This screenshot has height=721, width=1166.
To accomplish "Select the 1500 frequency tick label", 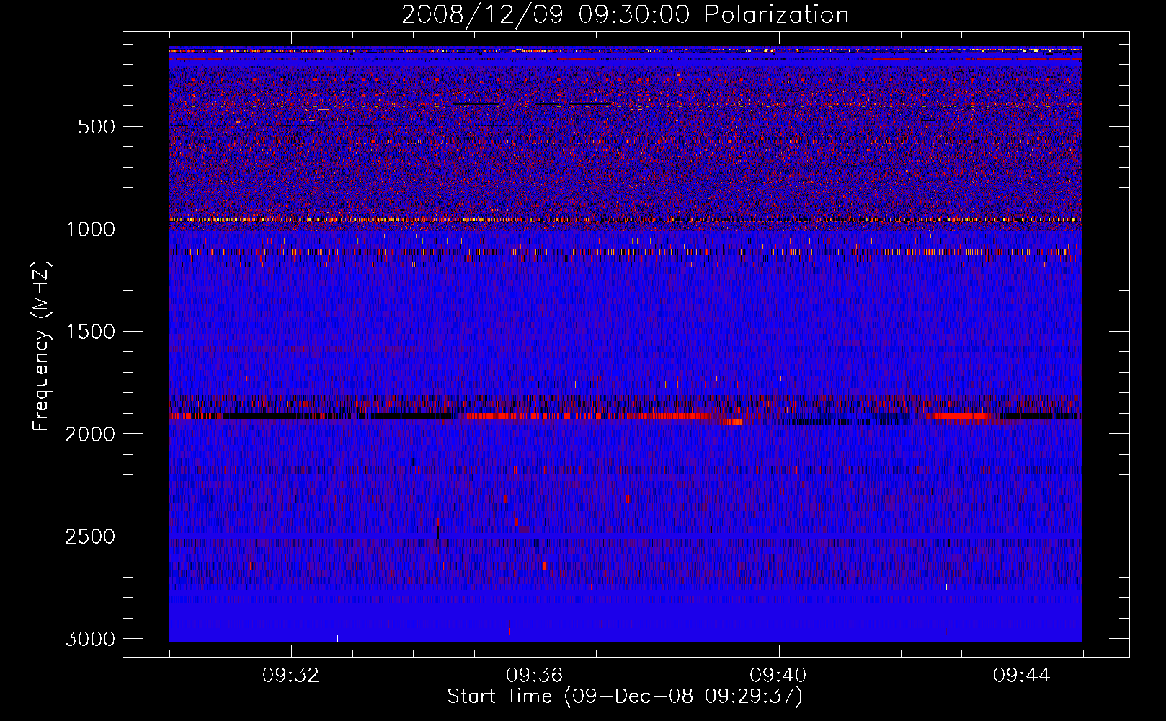I will pyautogui.click(x=90, y=332).
